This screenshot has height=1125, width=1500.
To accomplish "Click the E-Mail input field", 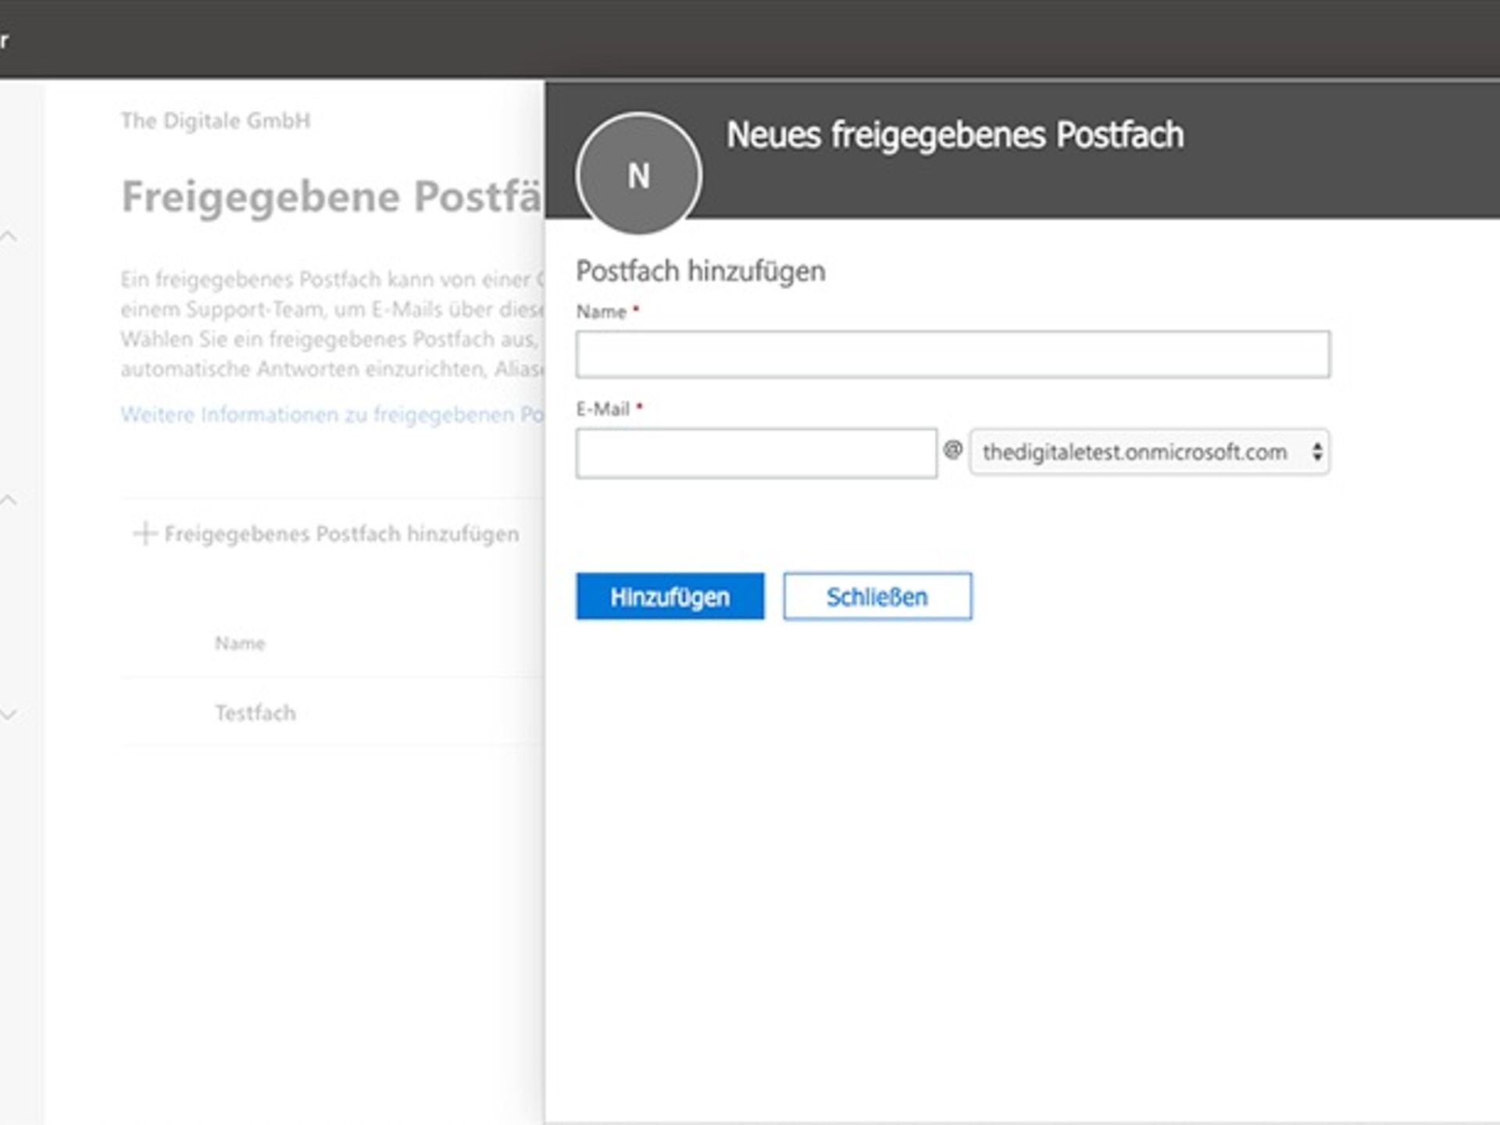I will [x=756, y=452].
